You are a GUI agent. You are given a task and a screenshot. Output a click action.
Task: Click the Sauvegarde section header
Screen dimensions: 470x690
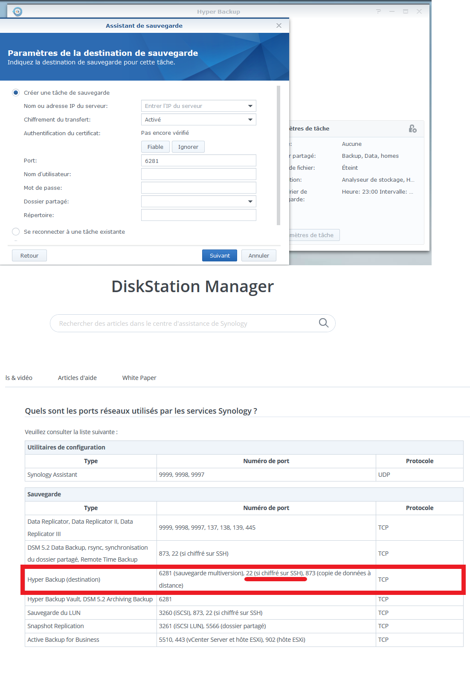tap(244, 494)
